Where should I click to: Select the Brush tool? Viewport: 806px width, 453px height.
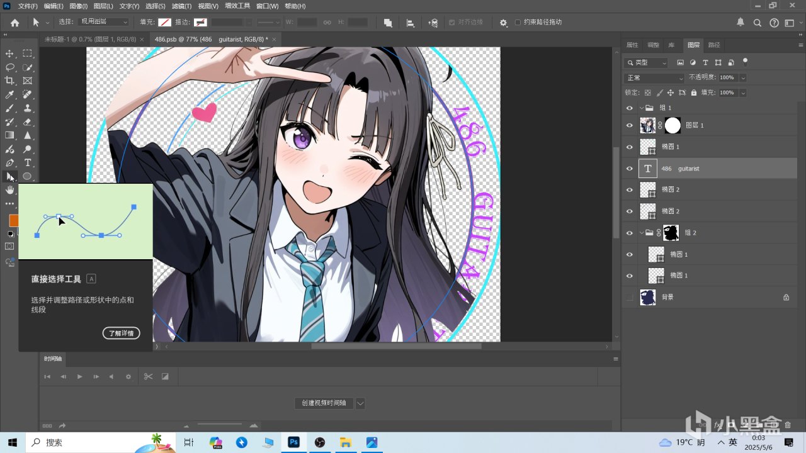tap(9, 108)
